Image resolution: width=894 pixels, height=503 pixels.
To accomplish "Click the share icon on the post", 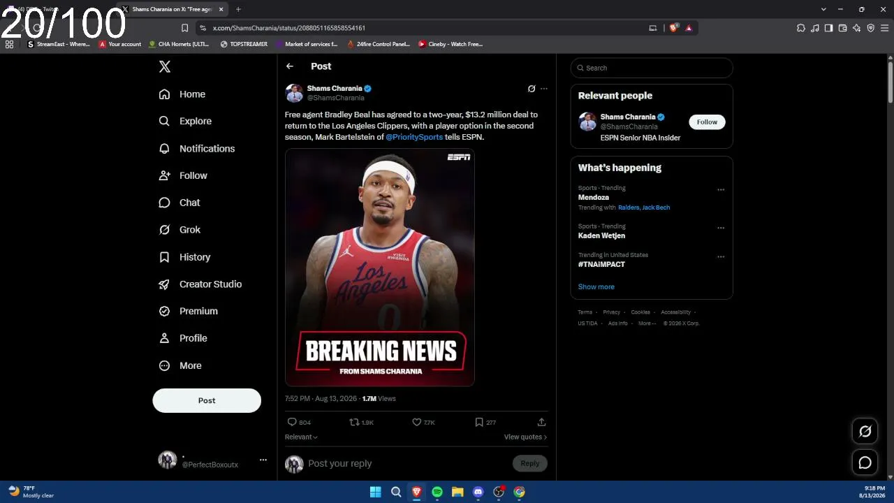I will click(x=541, y=422).
